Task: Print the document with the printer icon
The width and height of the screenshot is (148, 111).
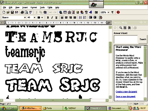Action: tap(22, 12)
